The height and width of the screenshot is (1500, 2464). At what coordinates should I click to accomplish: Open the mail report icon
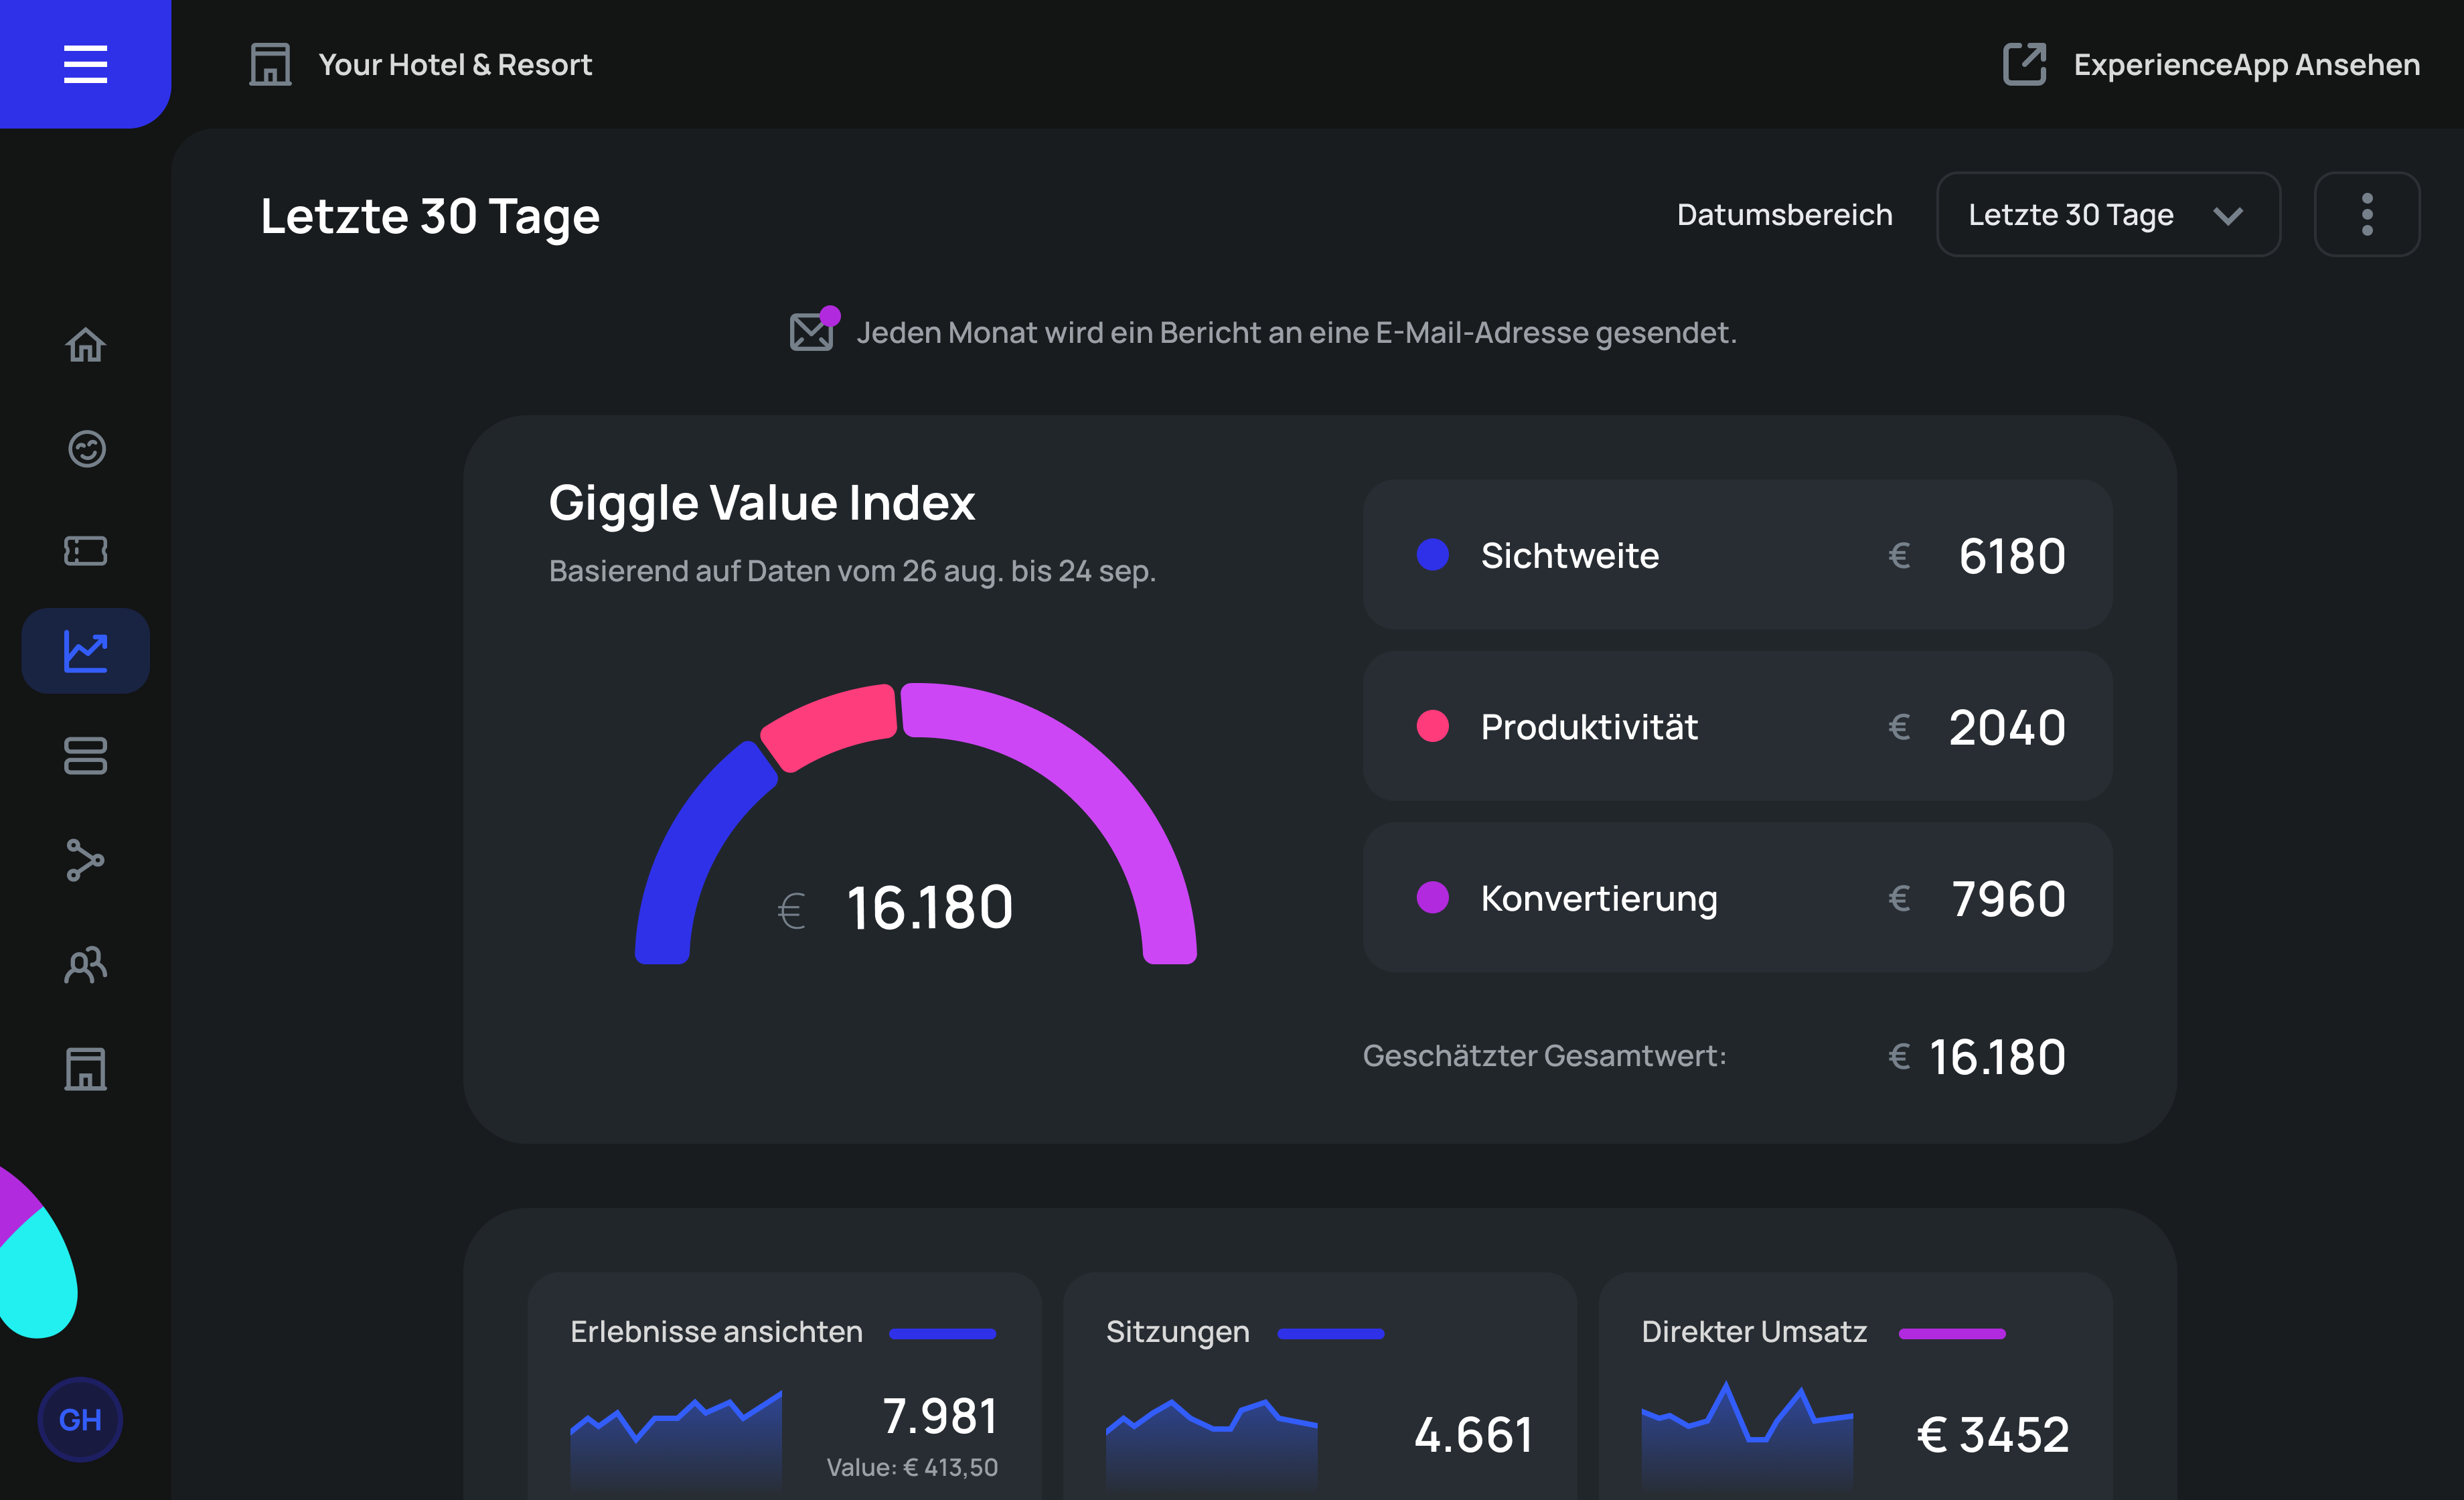pos(812,331)
